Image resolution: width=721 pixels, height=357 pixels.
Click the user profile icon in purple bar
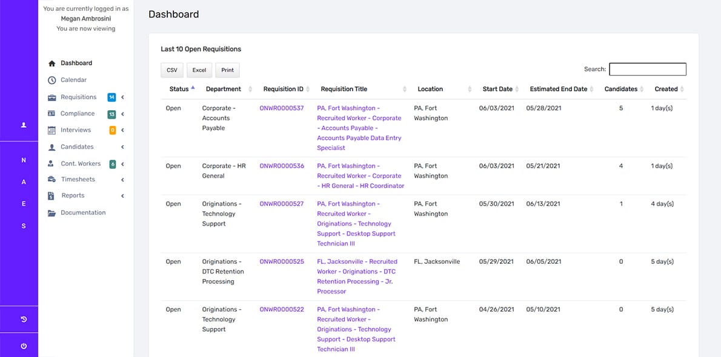coord(24,125)
